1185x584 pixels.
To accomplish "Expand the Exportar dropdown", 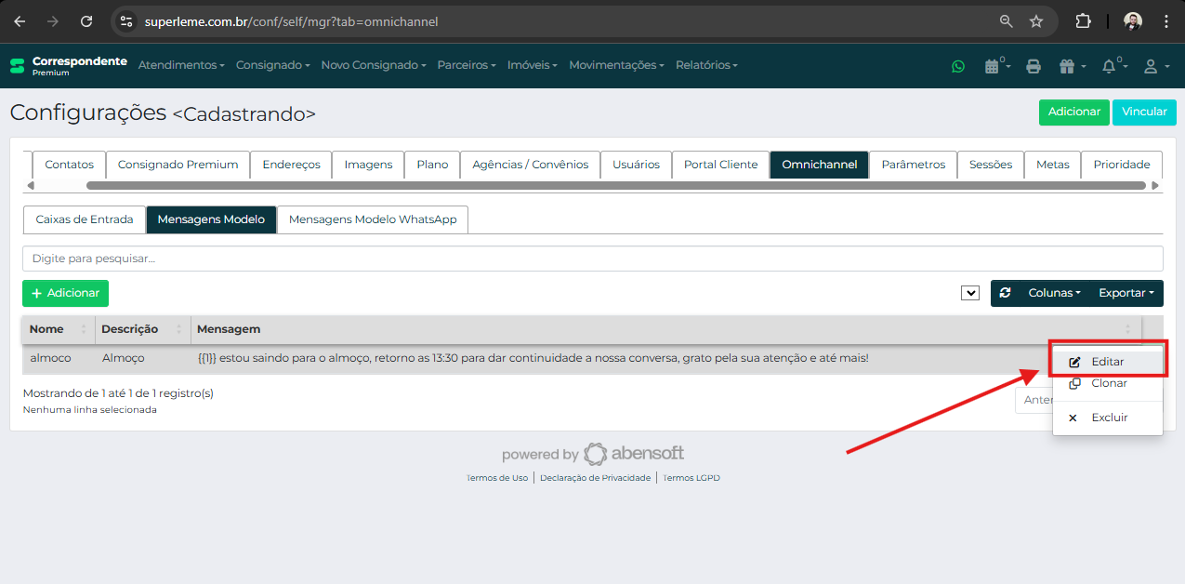I will point(1126,293).
